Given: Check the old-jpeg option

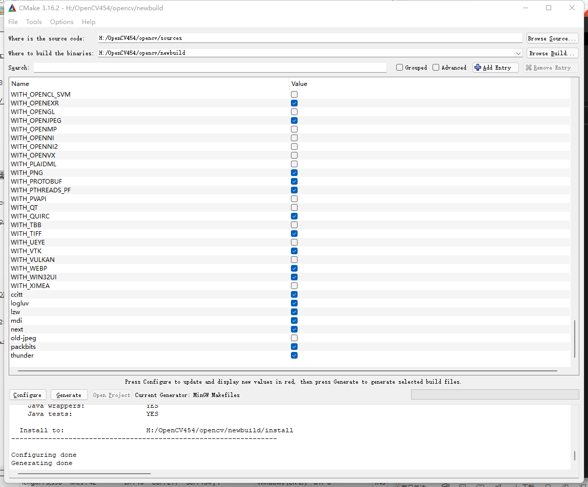Looking at the screenshot, I should (x=295, y=338).
